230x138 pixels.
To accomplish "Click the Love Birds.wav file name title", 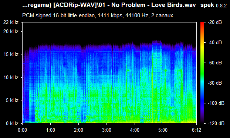I will (173, 5).
